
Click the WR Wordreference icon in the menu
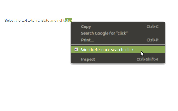pyautogui.click(x=76, y=49)
